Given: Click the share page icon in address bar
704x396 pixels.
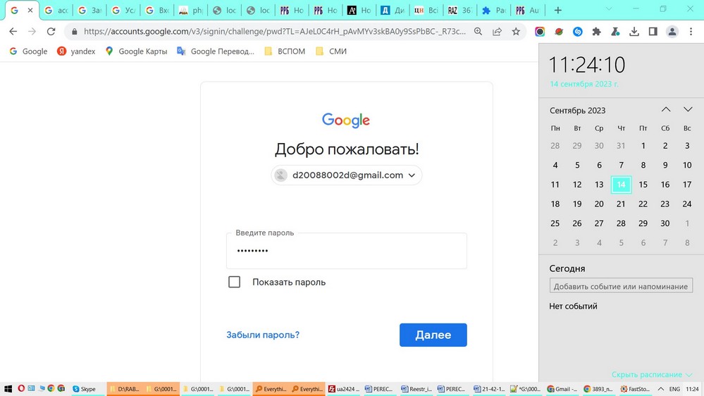Looking at the screenshot, I should click(x=497, y=32).
